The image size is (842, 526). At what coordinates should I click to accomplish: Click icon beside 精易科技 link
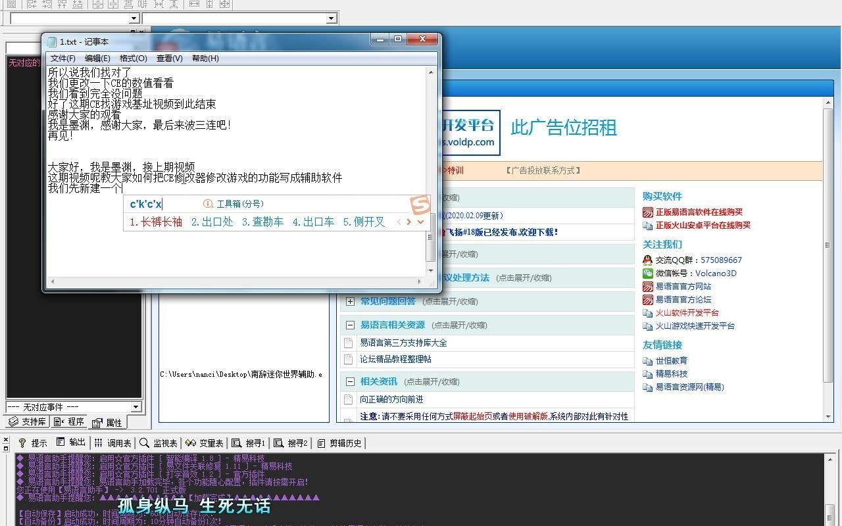648,374
